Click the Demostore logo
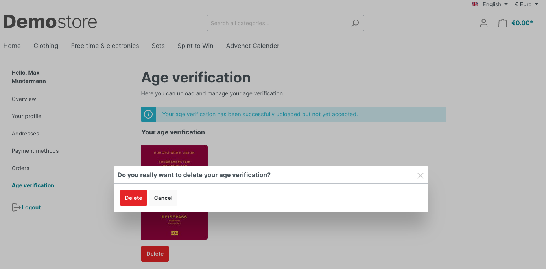Screen dimensions: 546x269 [50, 22]
